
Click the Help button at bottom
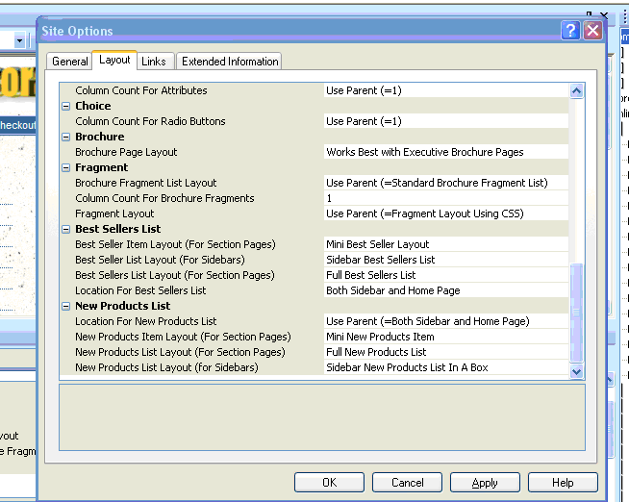(563, 483)
